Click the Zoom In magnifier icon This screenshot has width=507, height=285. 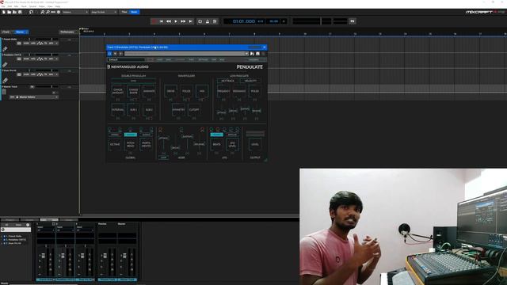42,12
